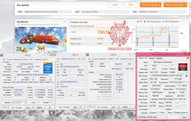Screen dimensions: 191x121
Task: Open the Mainboard tab in CPU-Z CPU window
Action: 18,59
